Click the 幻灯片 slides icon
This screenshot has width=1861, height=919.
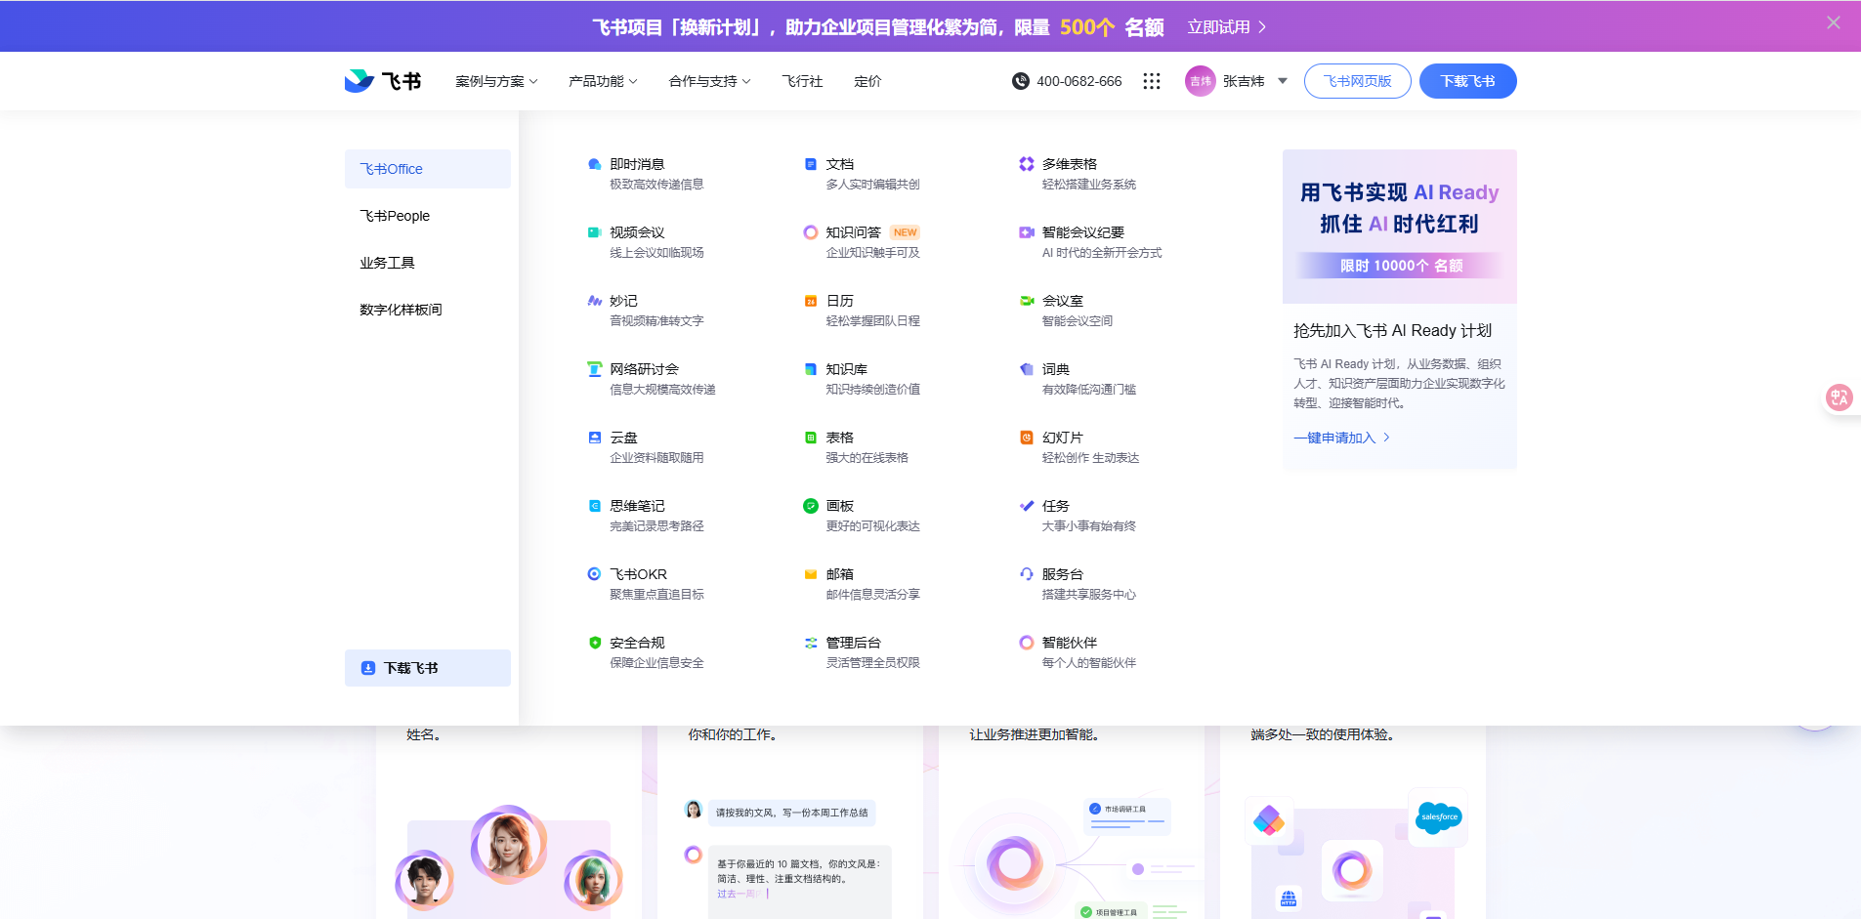tap(1026, 438)
